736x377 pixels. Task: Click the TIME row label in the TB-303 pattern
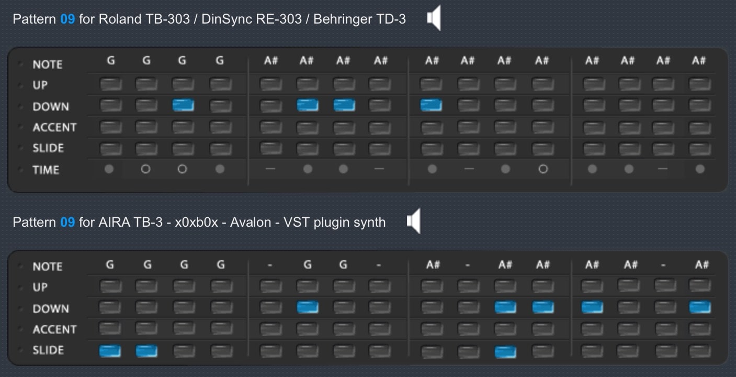point(46,170)
